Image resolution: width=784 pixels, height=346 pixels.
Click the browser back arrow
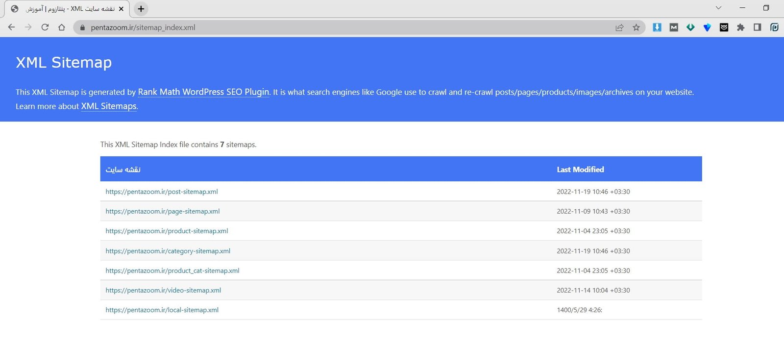pyautogui.click(x=12, y=27)
